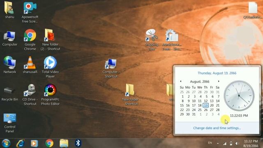Select August 21 in the calendar

pos(218,105)
